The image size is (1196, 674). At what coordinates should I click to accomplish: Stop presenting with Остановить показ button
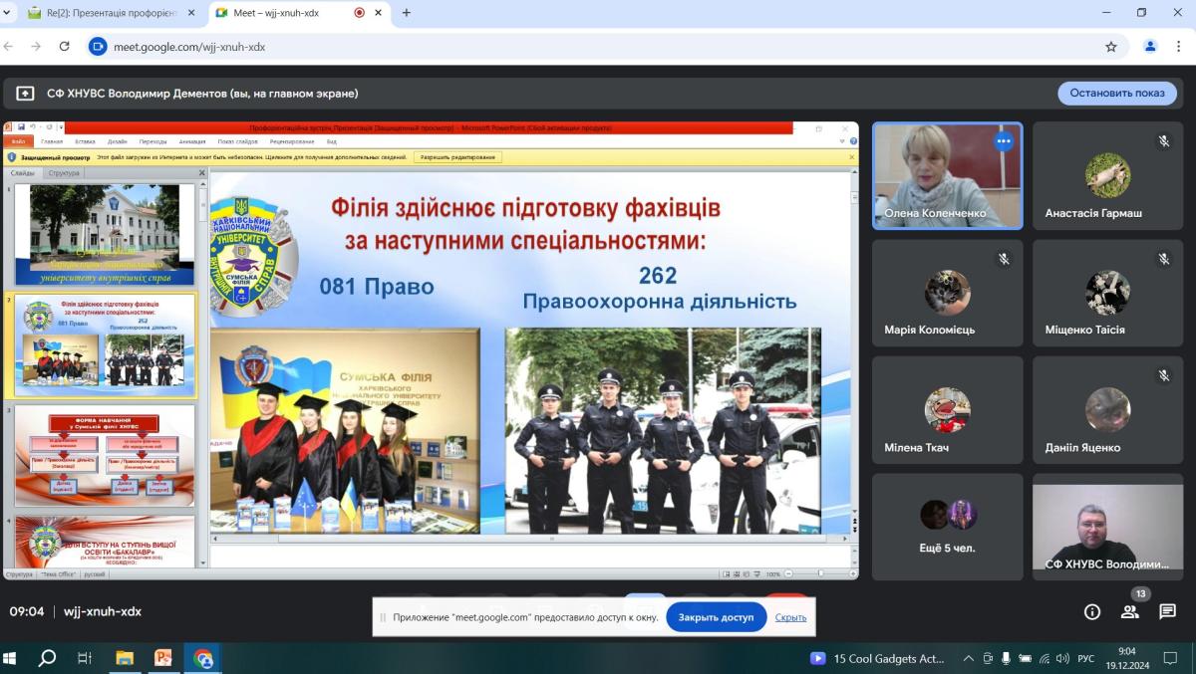pyautogui.click(x=1116, y=93)
